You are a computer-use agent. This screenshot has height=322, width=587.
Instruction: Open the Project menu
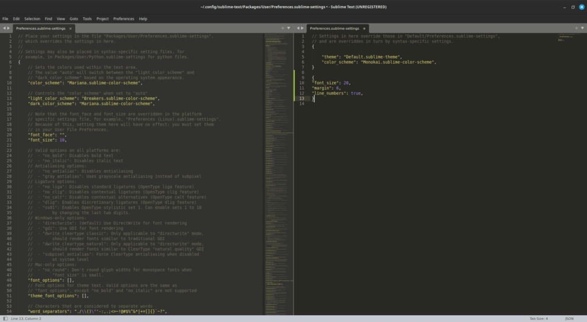click(102, 19)
